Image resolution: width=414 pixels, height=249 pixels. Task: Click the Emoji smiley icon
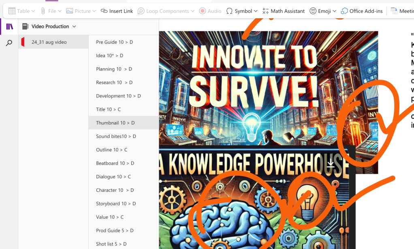pyautogui.click(x=313, y=11)
